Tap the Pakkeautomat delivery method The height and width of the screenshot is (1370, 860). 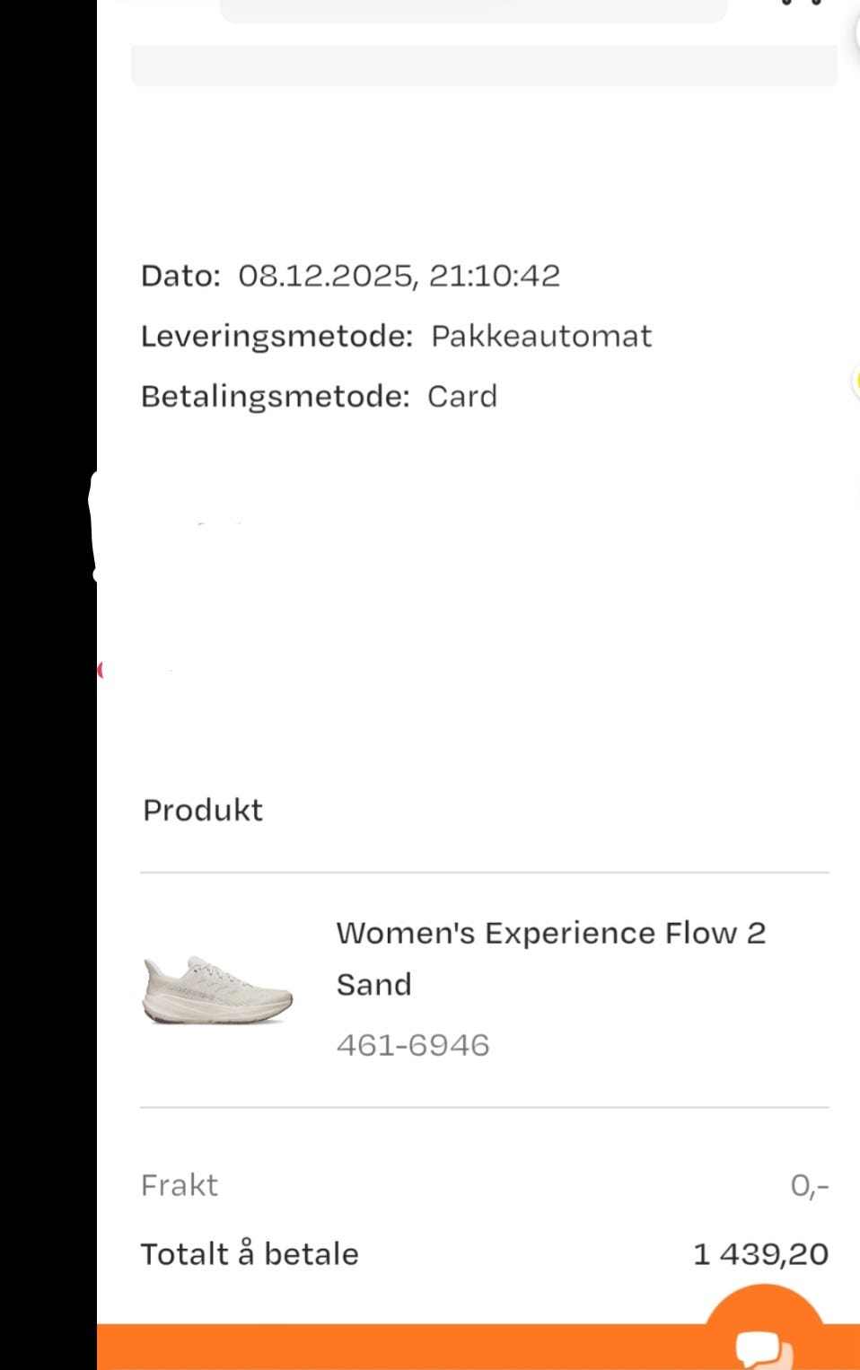[541, 336]
